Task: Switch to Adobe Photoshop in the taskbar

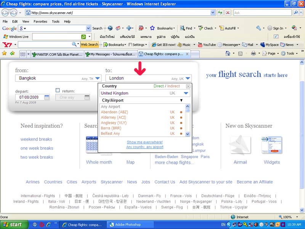Action: (130, 224)
